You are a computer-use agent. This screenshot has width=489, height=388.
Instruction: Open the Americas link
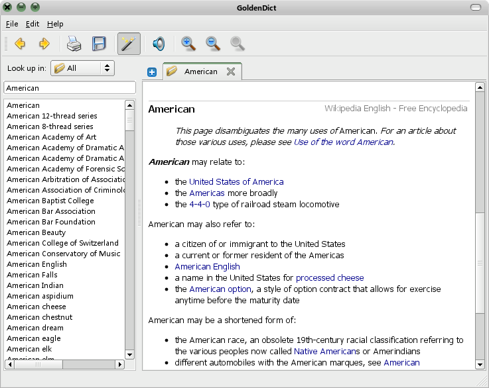pos(207,193)
